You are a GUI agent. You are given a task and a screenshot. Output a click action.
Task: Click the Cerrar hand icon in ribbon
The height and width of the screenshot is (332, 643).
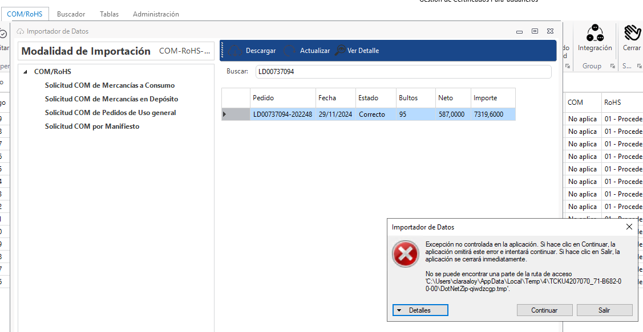[x=632, y=33]
